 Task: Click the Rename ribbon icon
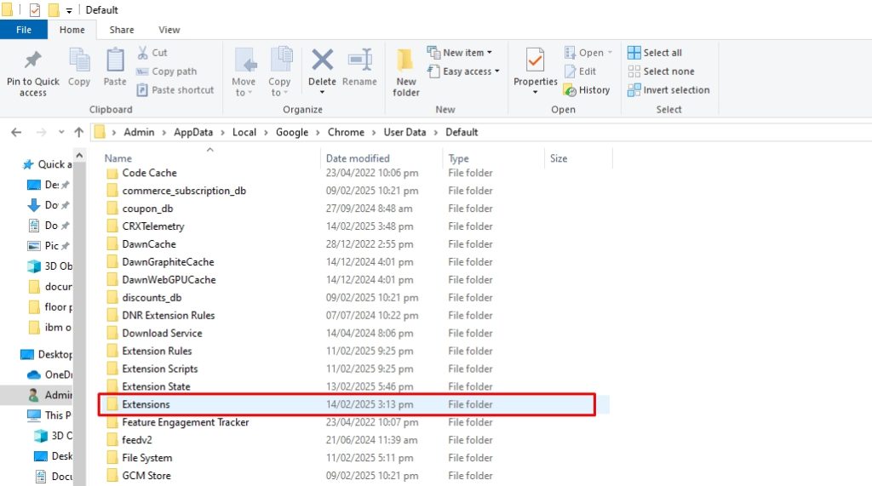click(360, 60)
